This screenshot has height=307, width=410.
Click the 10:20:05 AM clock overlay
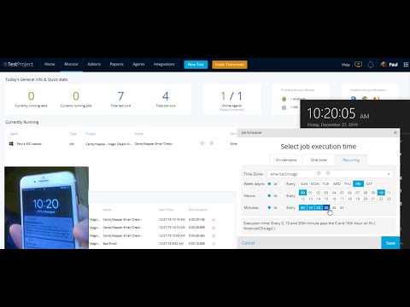tap(338, 113)
